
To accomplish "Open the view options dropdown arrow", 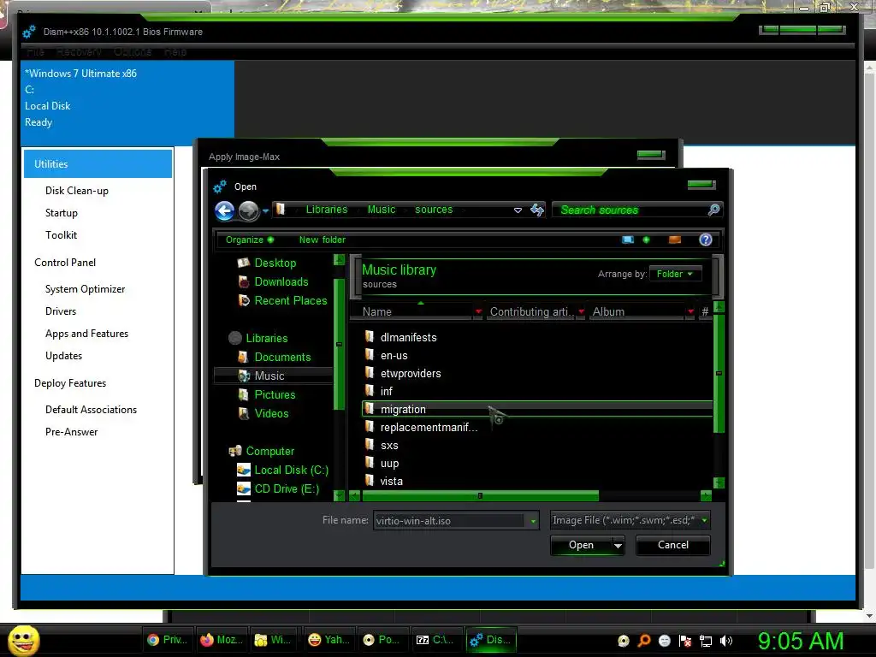I will (x=647, y=240).
